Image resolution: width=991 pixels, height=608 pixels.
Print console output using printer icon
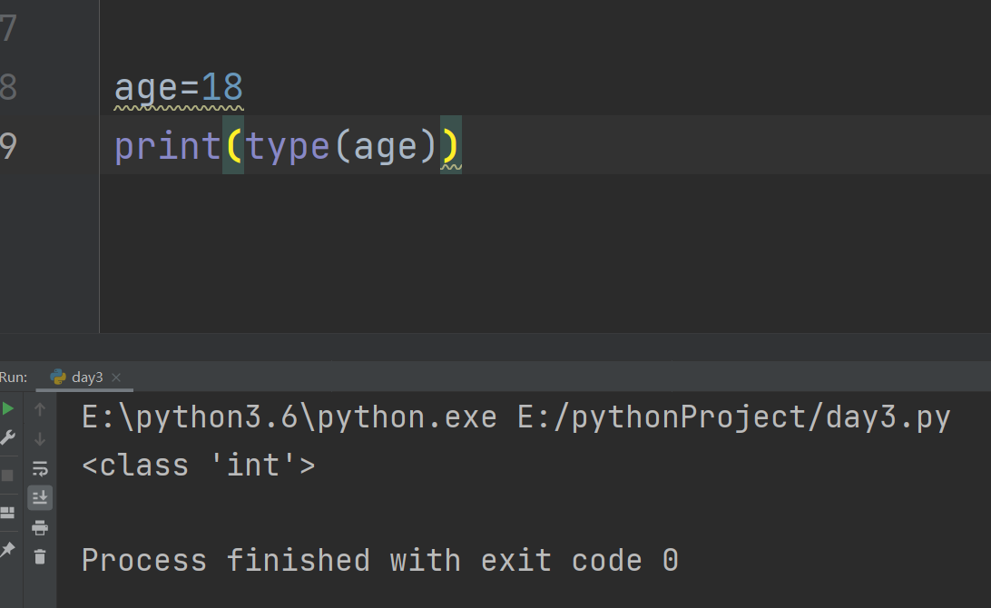tap(40, 528)
